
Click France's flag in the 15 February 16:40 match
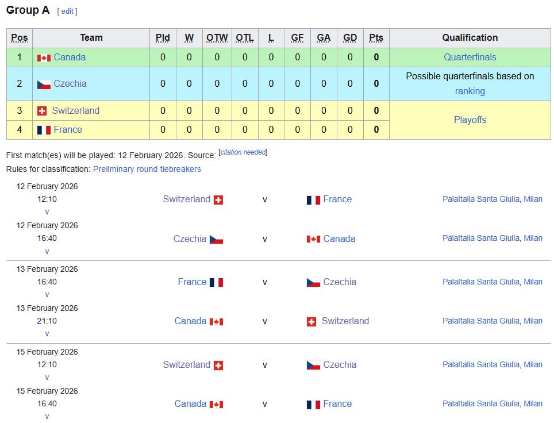[313, 404]
